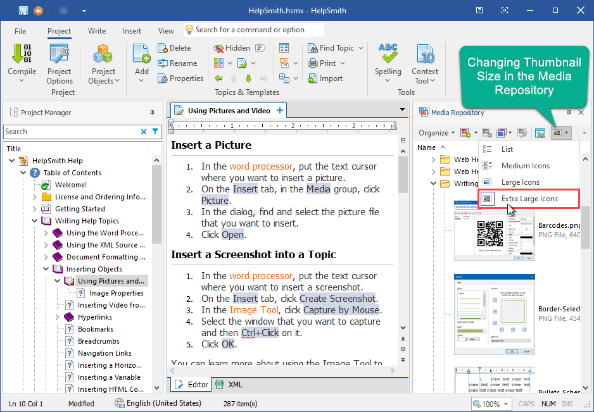594x412 pixels.
Task: Pin the Project Manager panel
Action: tap(152, 113)
